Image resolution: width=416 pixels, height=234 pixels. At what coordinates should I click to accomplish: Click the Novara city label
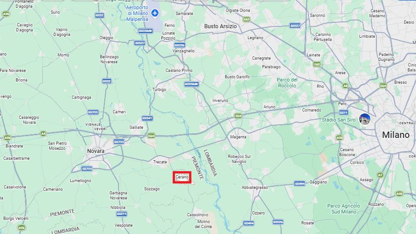[96, 151]
